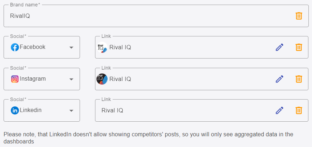Remove the Instagram social row
This screenshot has height=147, width=312.
299,79
